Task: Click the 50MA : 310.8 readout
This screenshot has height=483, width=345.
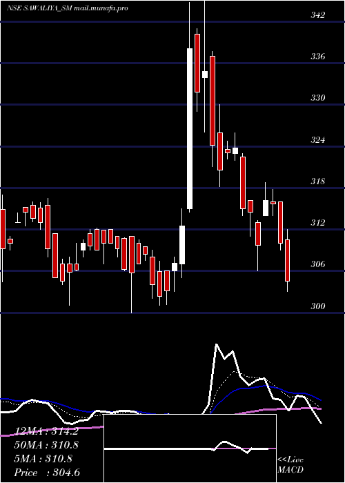Action: pyautogui.click(x=46, y=445)
